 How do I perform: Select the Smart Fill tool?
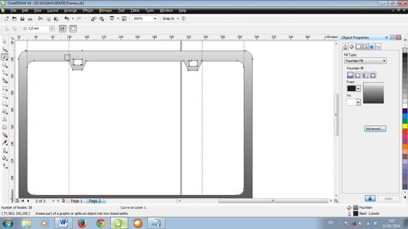tap(4, 81)
